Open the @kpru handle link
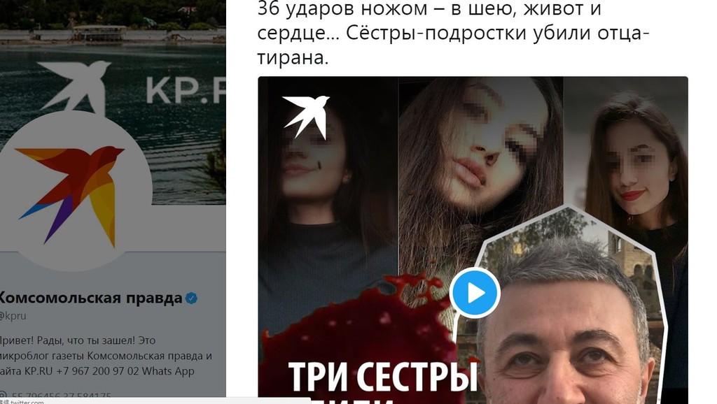This screenshot has width=717, height=404. pos(13,316)
